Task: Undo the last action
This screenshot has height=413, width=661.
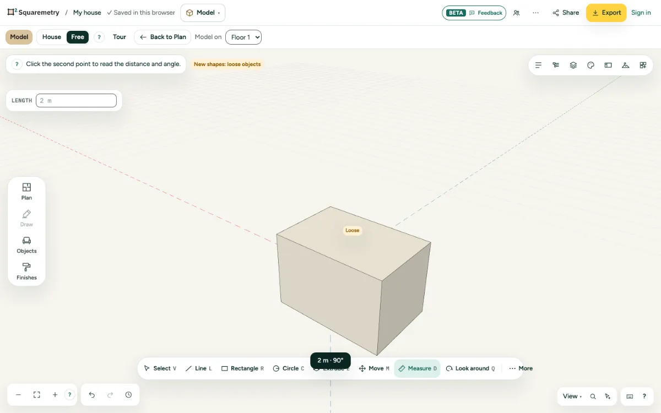Action: click(92, 395)
